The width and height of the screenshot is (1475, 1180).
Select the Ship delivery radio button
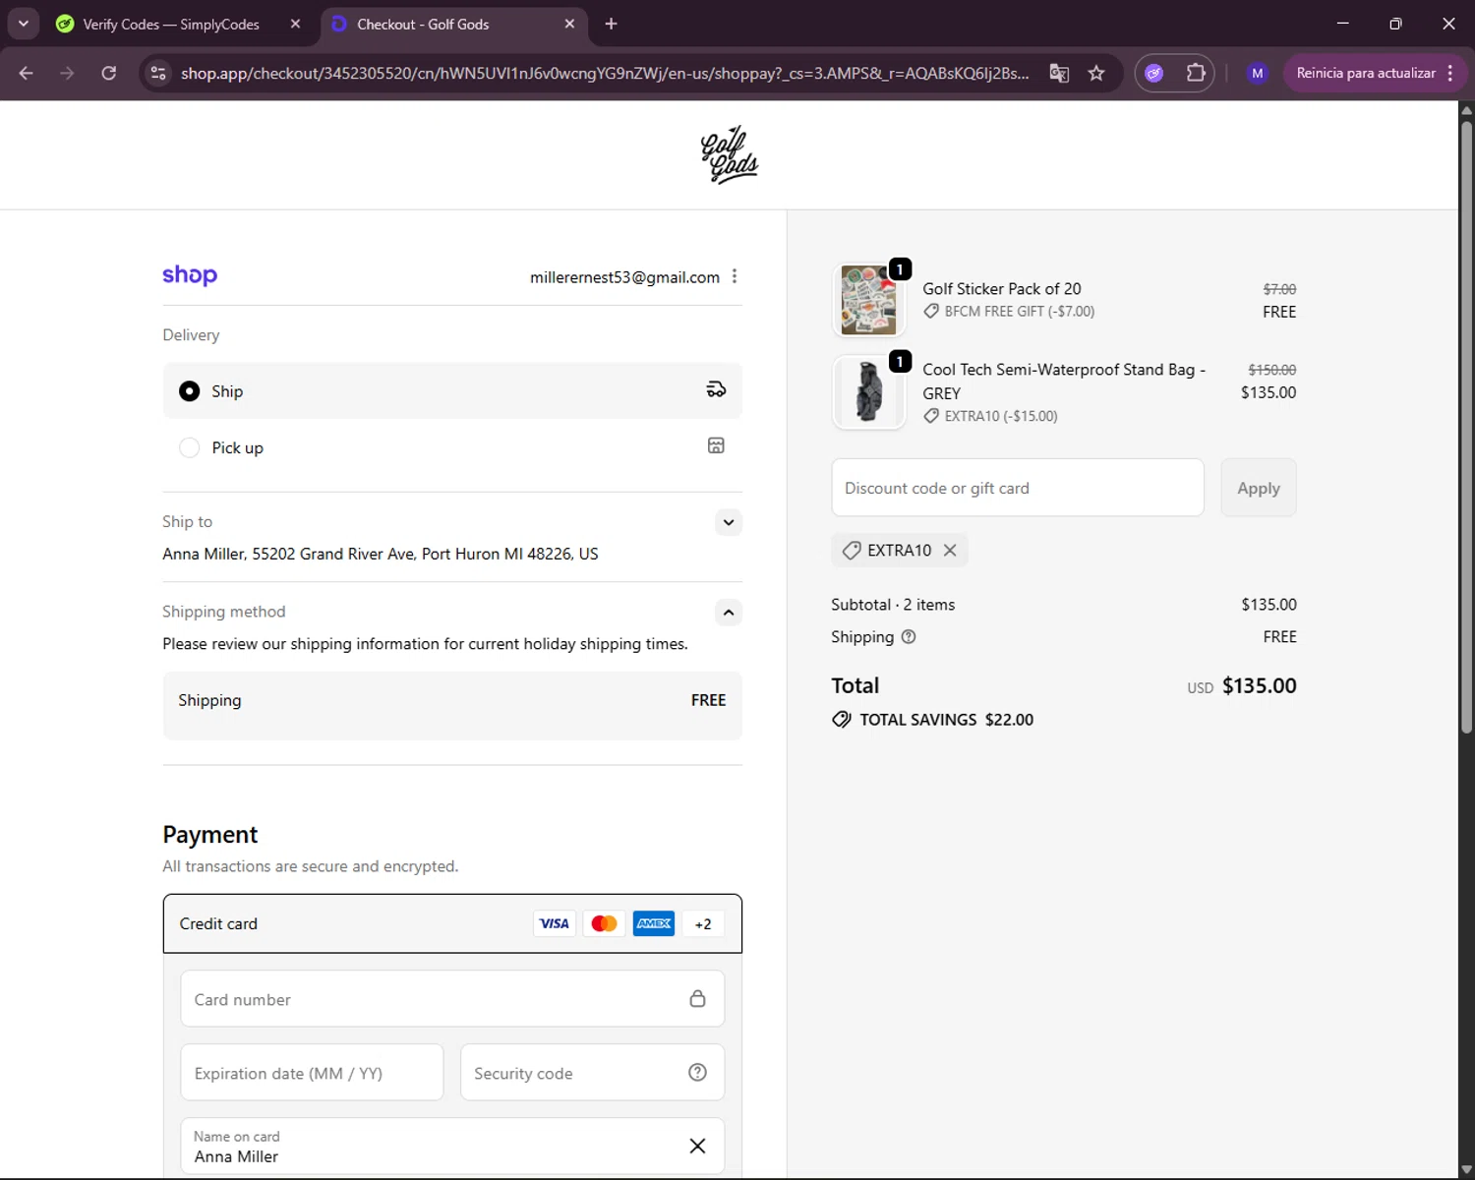pyautogui.click(x=190, y=391)
